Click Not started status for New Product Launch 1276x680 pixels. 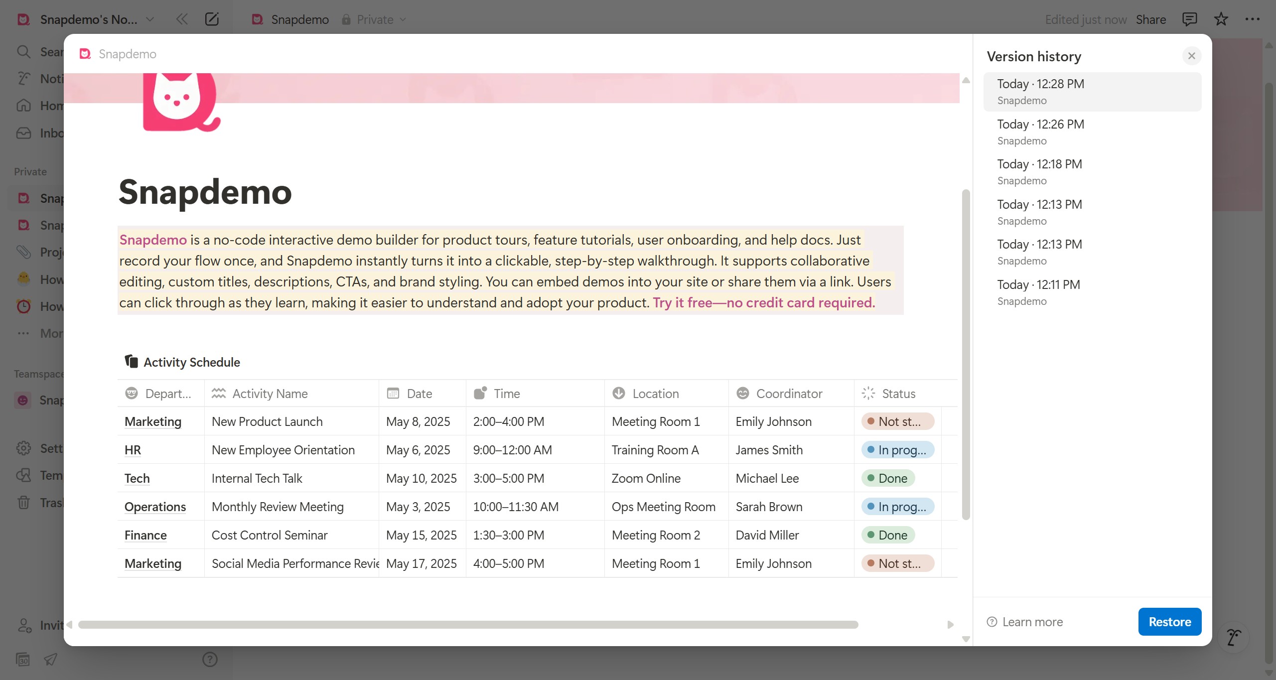point(897,421)
